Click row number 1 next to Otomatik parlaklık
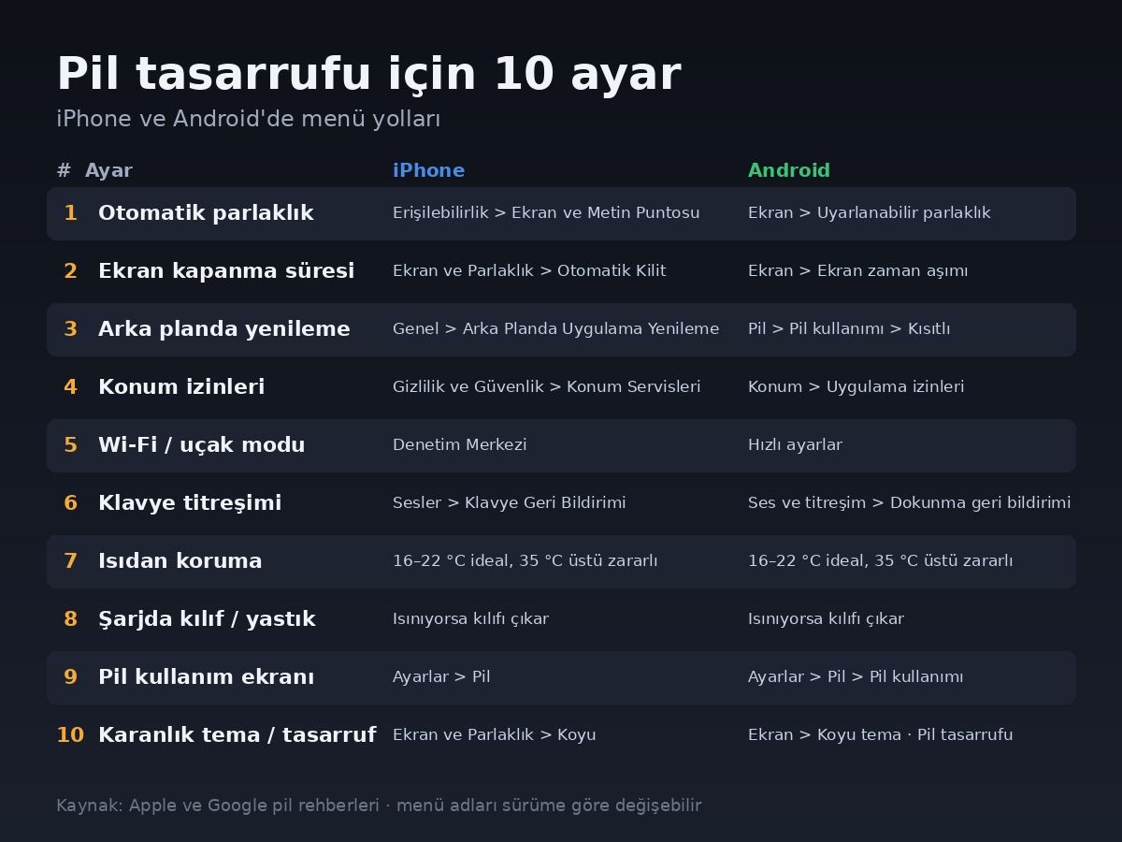This screenshot has width=1122, height=842. (70, 213)
